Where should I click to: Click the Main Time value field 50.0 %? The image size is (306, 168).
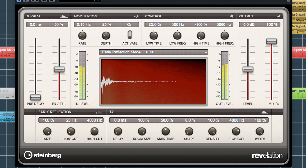tap(167, 120)
